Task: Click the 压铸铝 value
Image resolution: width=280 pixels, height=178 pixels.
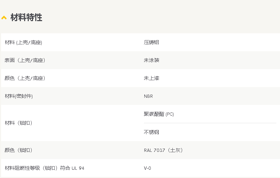Action: (152, 42)
